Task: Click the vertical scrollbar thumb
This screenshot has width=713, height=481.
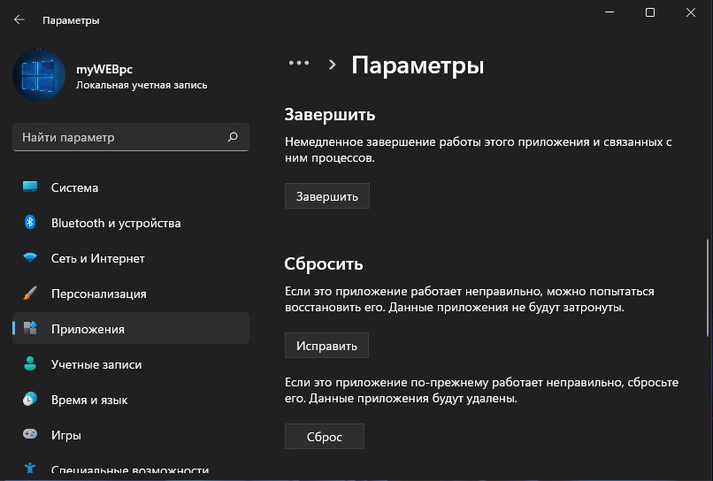Action: (708, 287)
